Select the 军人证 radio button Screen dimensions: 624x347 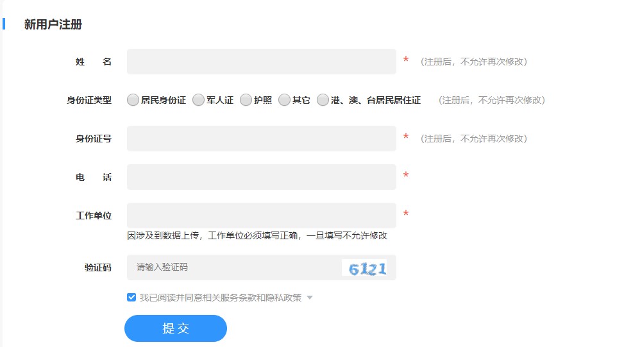pyautogui.click(x=198, y=100)
